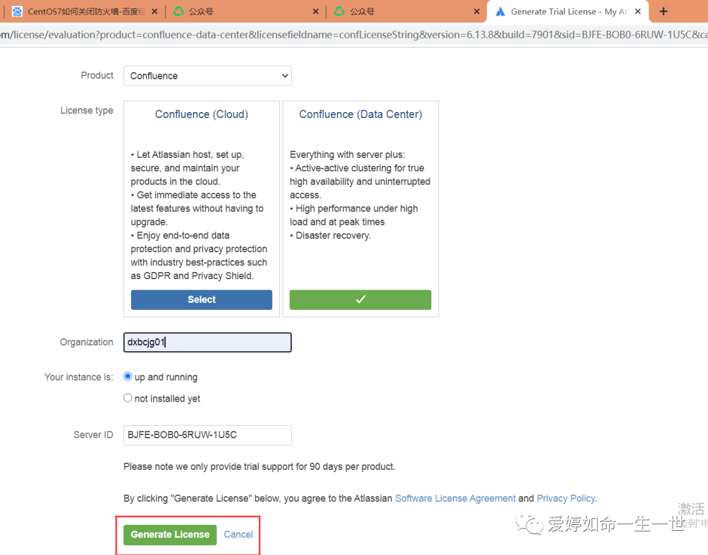This screenshot has width=708, height=555.
Task: Click the green favicon of first 公众号 tab
Action: tap(178, 11)
